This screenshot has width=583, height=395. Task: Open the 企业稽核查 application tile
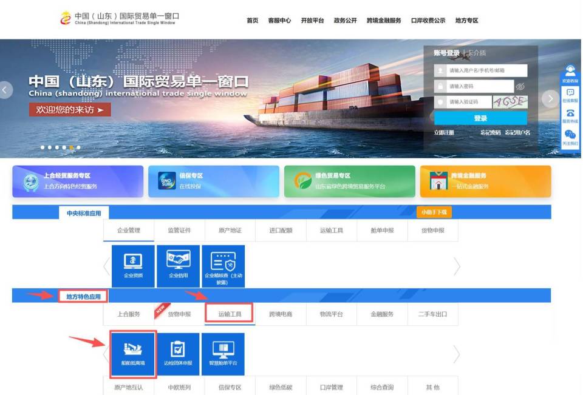pos(223,266)
